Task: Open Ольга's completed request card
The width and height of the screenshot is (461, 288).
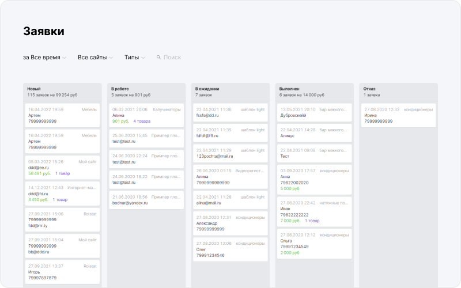Action: (x=314, y=243)
